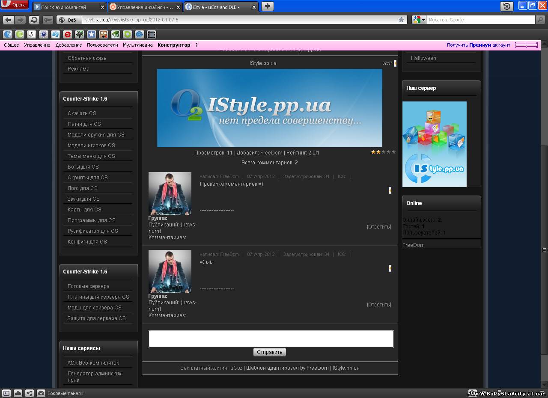Viewport: 548px width, 398px height.
Task: Open the ? help menu
Action: point(197,45)
